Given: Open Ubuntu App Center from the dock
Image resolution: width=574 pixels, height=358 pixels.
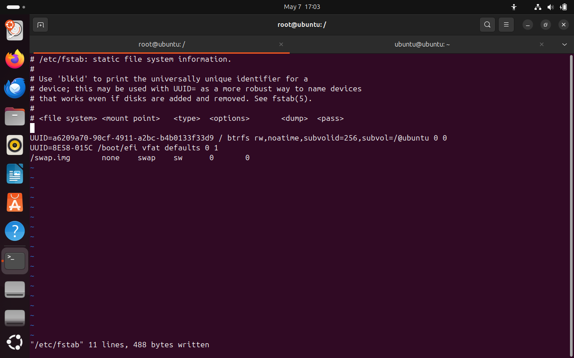Looking at the screenshot, I should pyautogui.click(x=15, y=202).
